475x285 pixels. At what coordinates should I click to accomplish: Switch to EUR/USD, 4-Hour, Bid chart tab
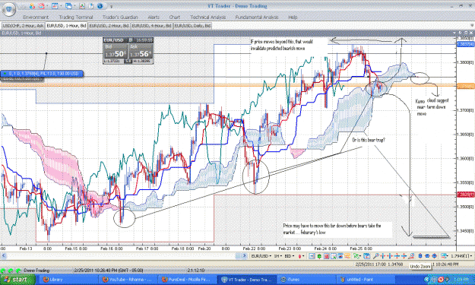(151, 26)
